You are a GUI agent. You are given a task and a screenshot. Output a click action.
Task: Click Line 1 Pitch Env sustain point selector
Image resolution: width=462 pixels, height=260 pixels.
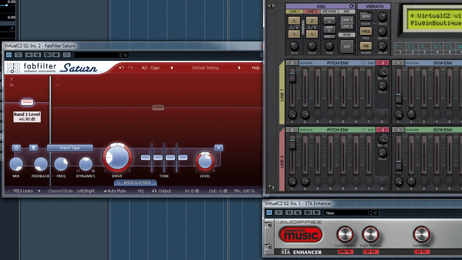click(x=292, y=63)
